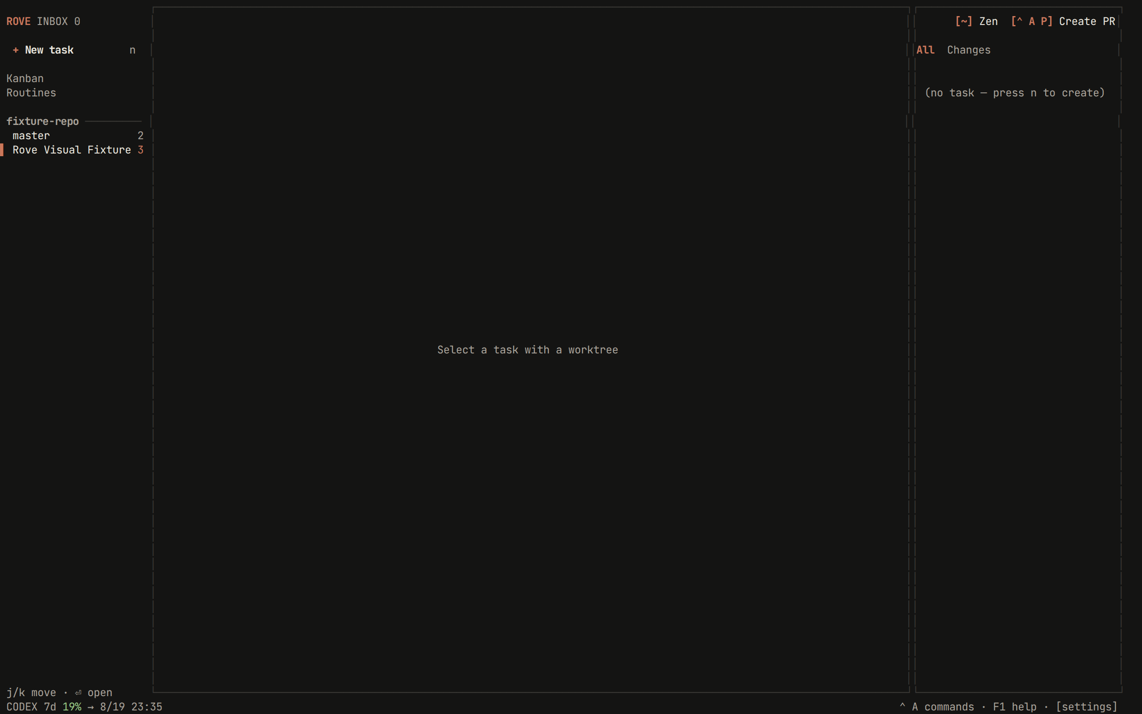The height and width of the screenshot is (714, 1142).
Task: Click F1 help in status bar
Action: tap(1014, 706)
